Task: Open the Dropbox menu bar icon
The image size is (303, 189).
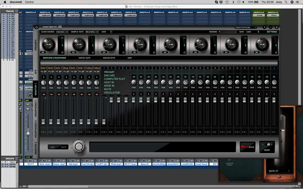Action: point(221,2)
